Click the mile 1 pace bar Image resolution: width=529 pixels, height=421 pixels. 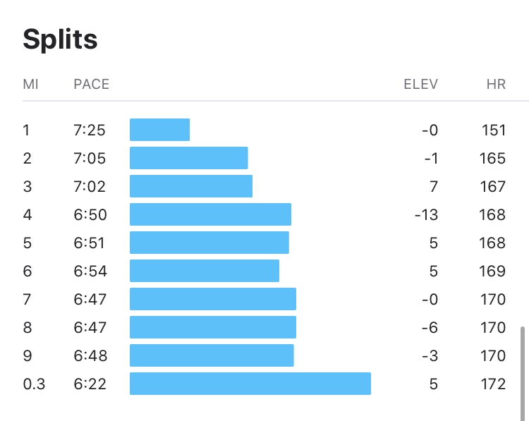pyautogui.click(x=159, y=130)
